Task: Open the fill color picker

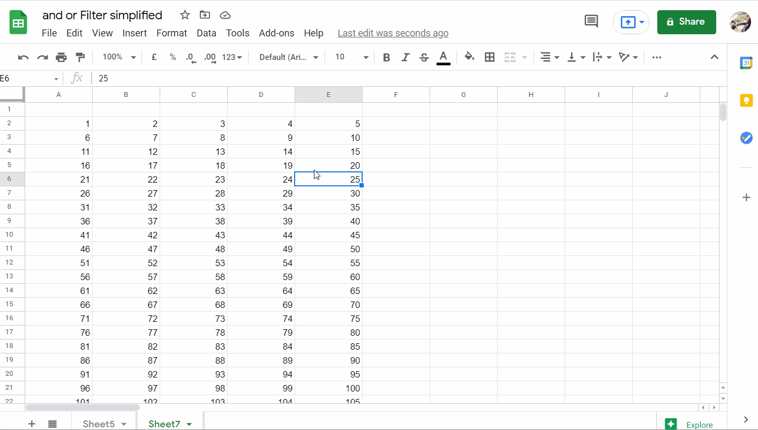Action: (x=468, y=57)
